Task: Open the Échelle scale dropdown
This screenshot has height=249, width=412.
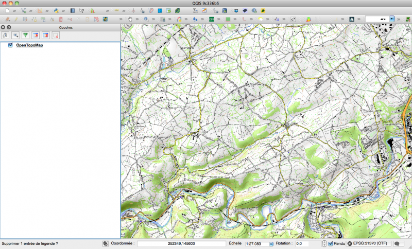Action: click(x=271, y=244)
